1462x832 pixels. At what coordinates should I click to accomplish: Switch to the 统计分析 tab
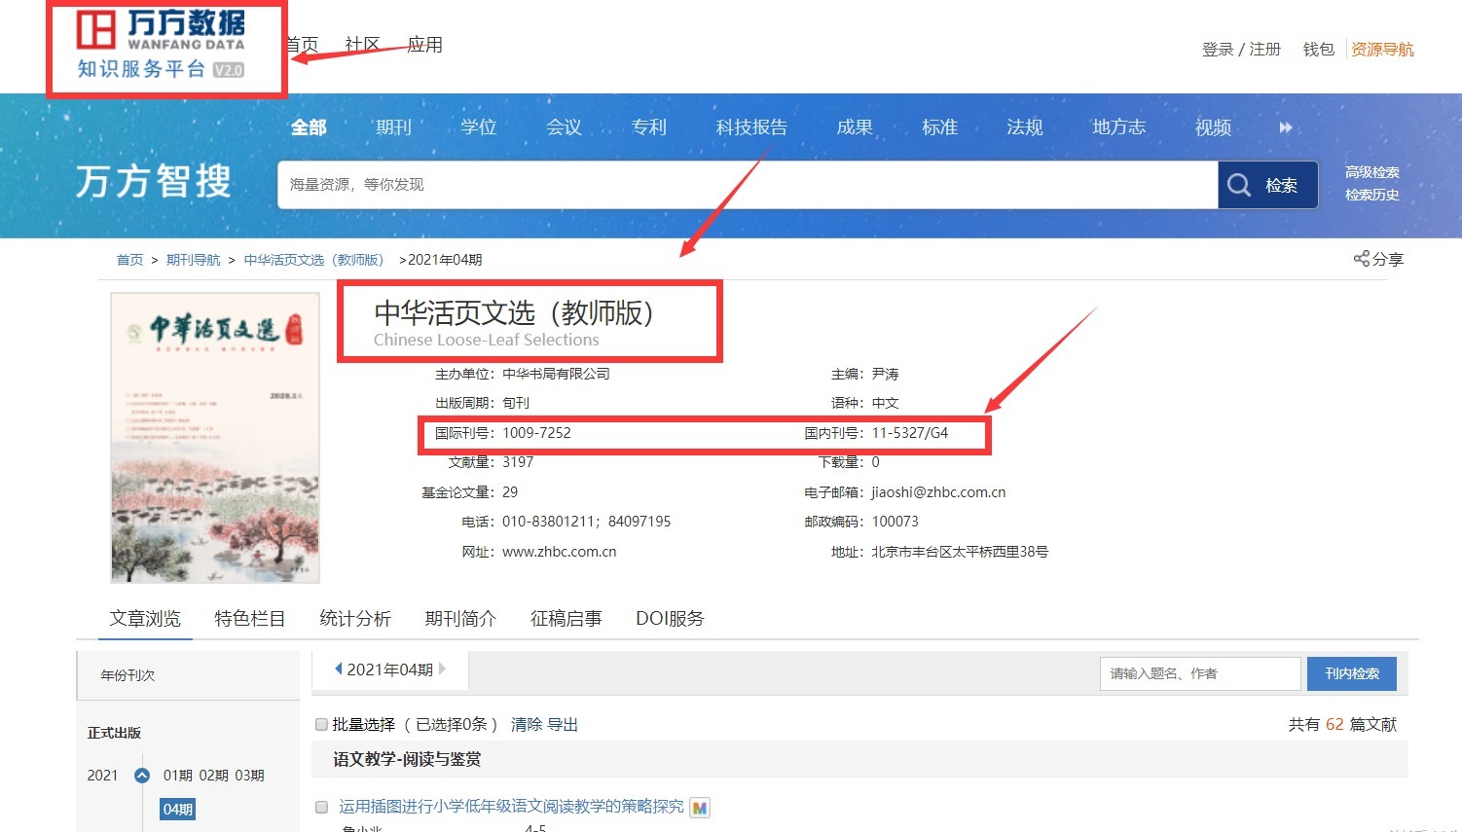(355, 619)
